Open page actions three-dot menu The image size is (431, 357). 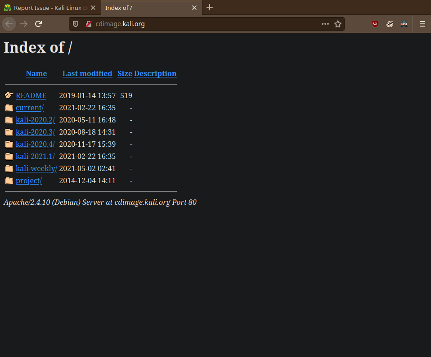pyautogui.click(x=325, y=24)
